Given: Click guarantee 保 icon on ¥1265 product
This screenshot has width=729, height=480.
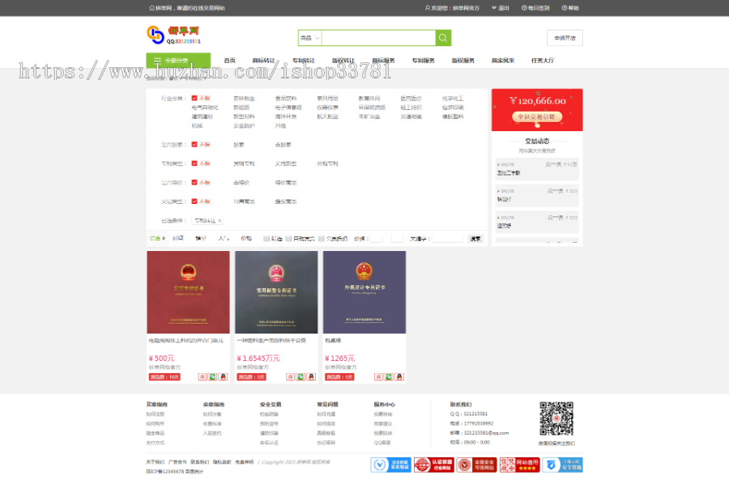Looking at the screenshot, I should pyautogui.click(x=378, y=377).
